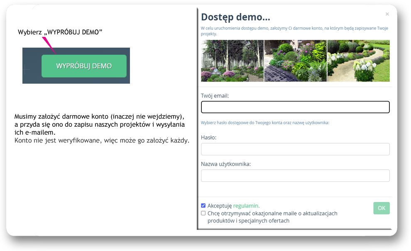Image resolution: width=411 pixels, height=251 pixels.
Task: Click the Hasło label text
Action: [x=209, y=138]
